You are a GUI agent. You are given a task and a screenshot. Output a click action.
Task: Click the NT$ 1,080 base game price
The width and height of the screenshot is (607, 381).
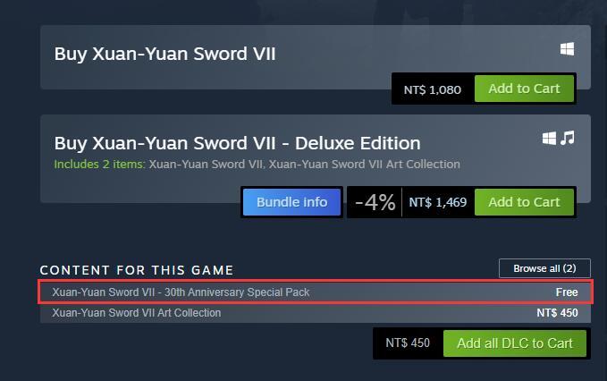433,89
